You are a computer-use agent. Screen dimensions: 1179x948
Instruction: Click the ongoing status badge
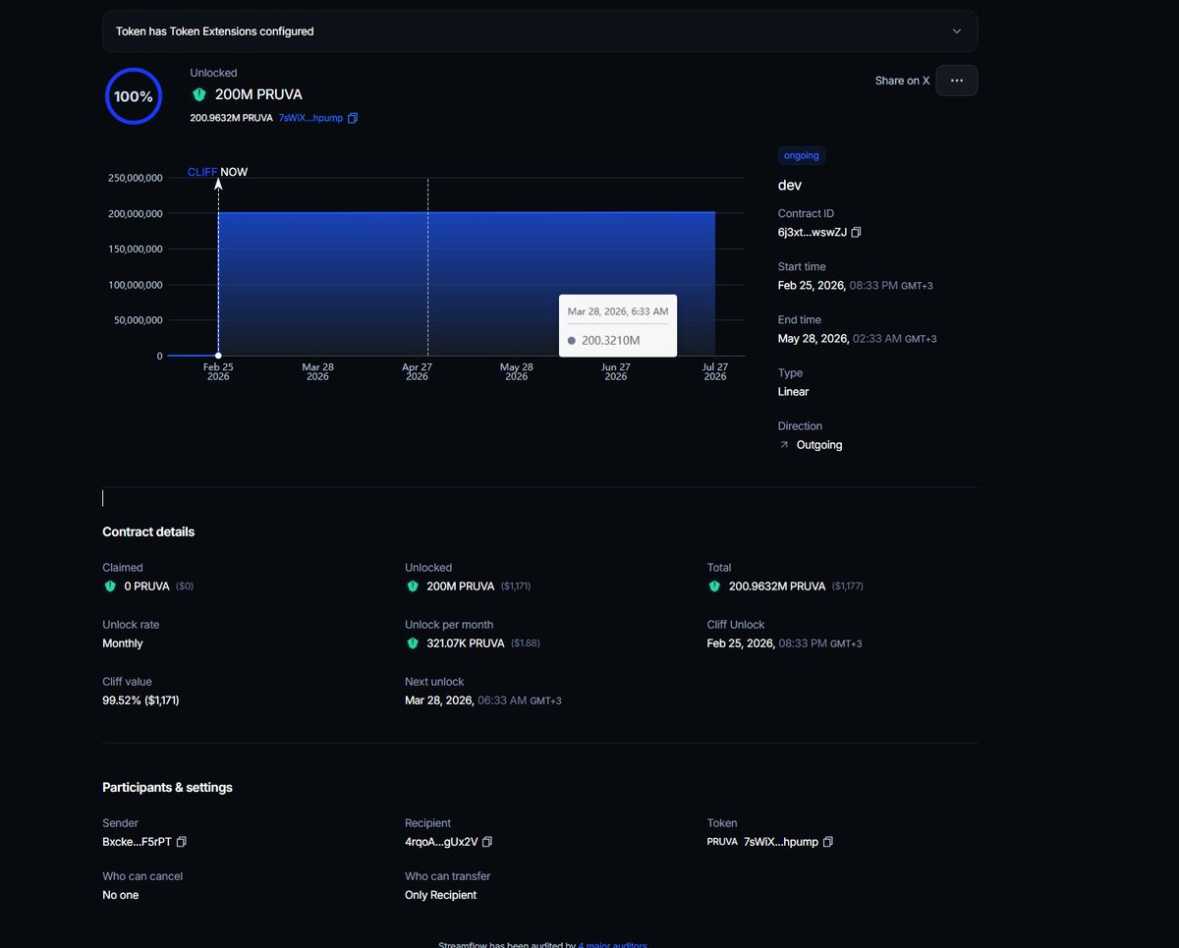click(802, 155)
